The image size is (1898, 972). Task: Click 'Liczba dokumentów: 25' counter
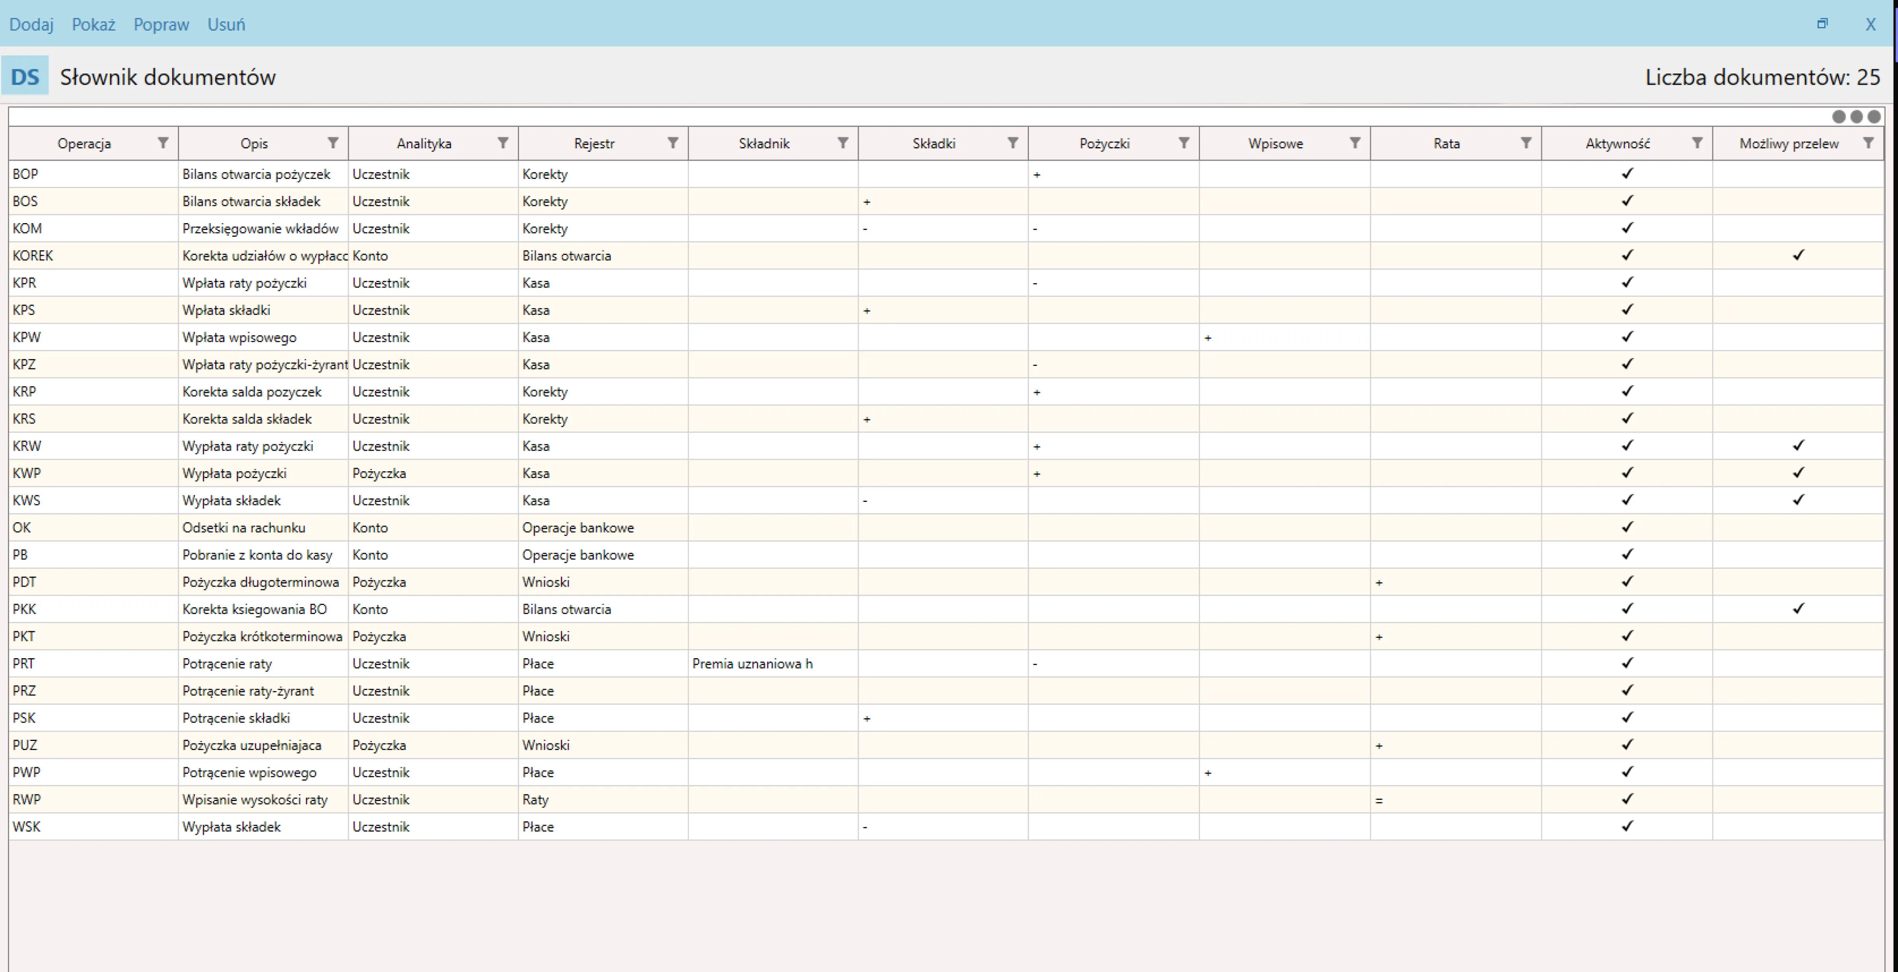(x=1762, y=77)
